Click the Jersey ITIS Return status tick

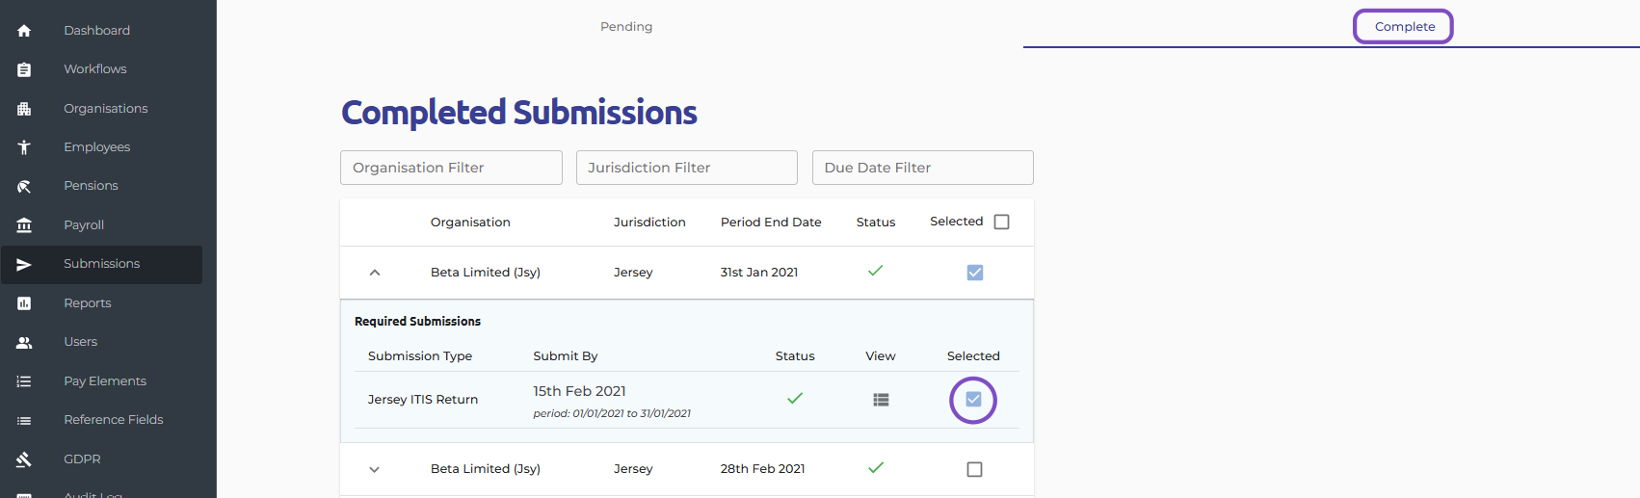point(795,398)
